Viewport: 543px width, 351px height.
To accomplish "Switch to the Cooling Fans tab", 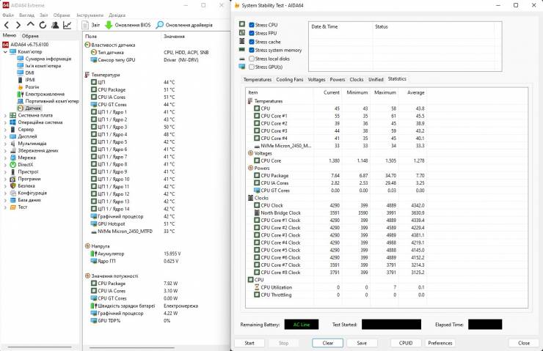I will [290, 80].
